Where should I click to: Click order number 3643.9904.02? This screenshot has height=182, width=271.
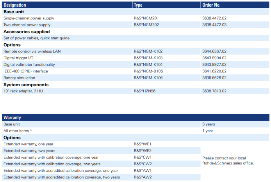[214, 58]
